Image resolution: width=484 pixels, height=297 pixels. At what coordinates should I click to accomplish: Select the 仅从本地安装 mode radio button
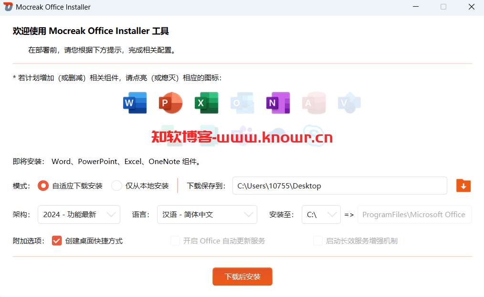(x=116, y=186)
